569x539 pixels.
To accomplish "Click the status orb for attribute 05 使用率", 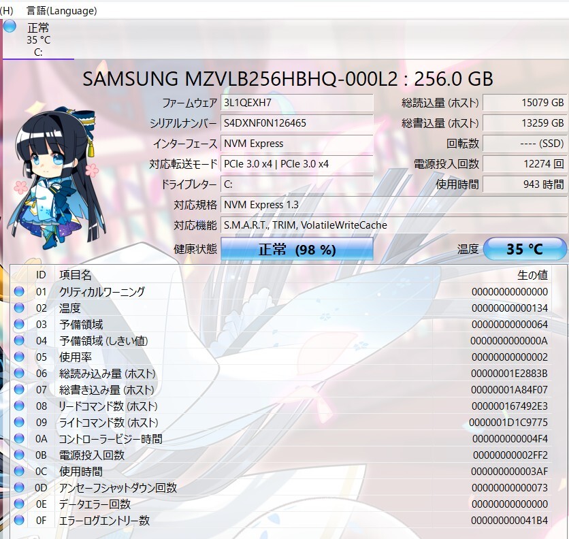I will click(x=19, y=357).
